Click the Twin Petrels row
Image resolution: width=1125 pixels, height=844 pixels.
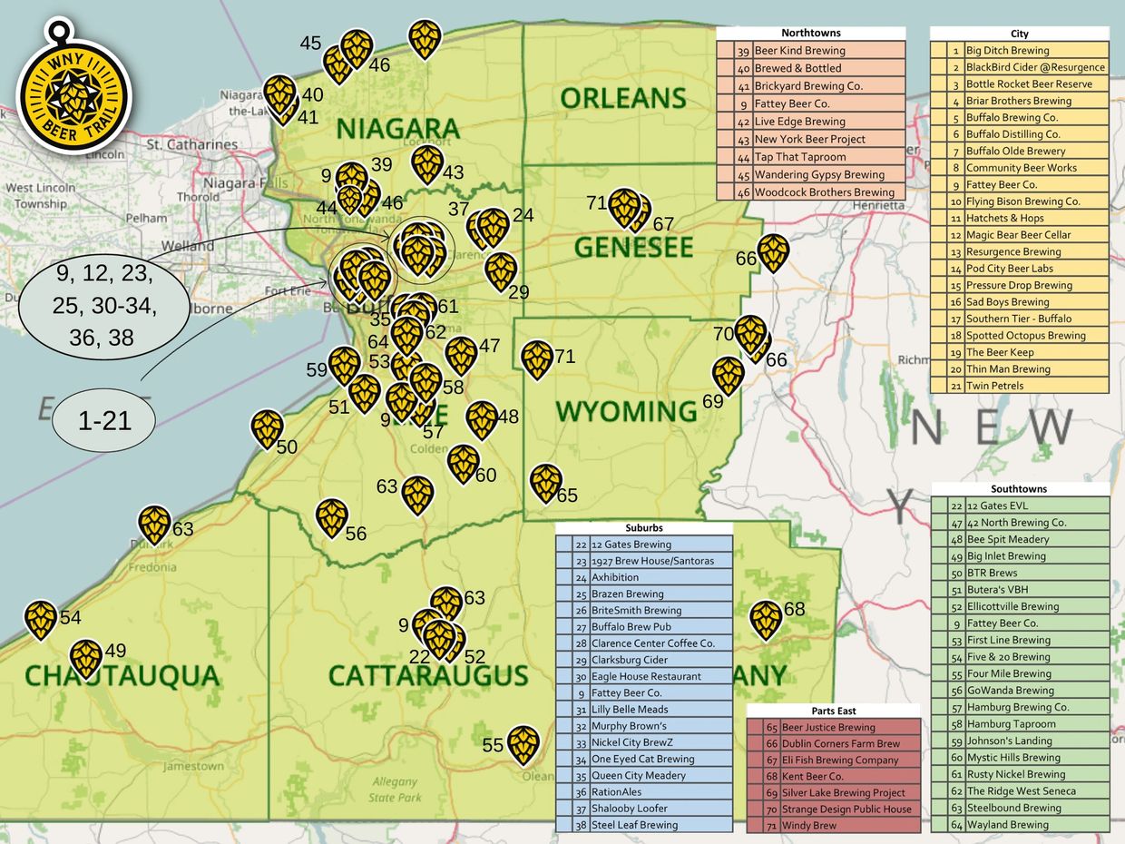[x=1020, y=386]
